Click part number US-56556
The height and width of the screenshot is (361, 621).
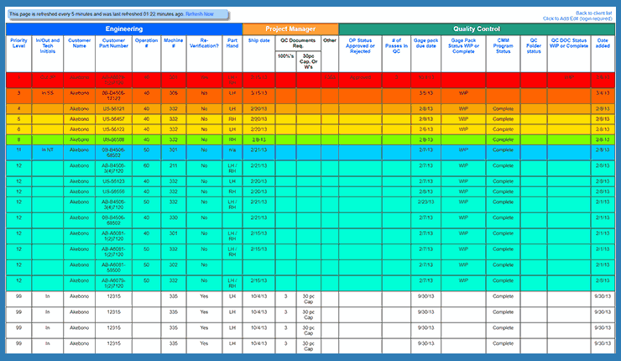coord(113,191)
